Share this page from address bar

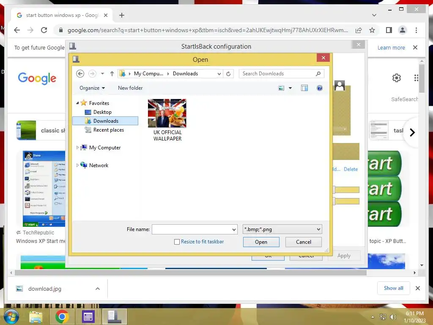359,30
